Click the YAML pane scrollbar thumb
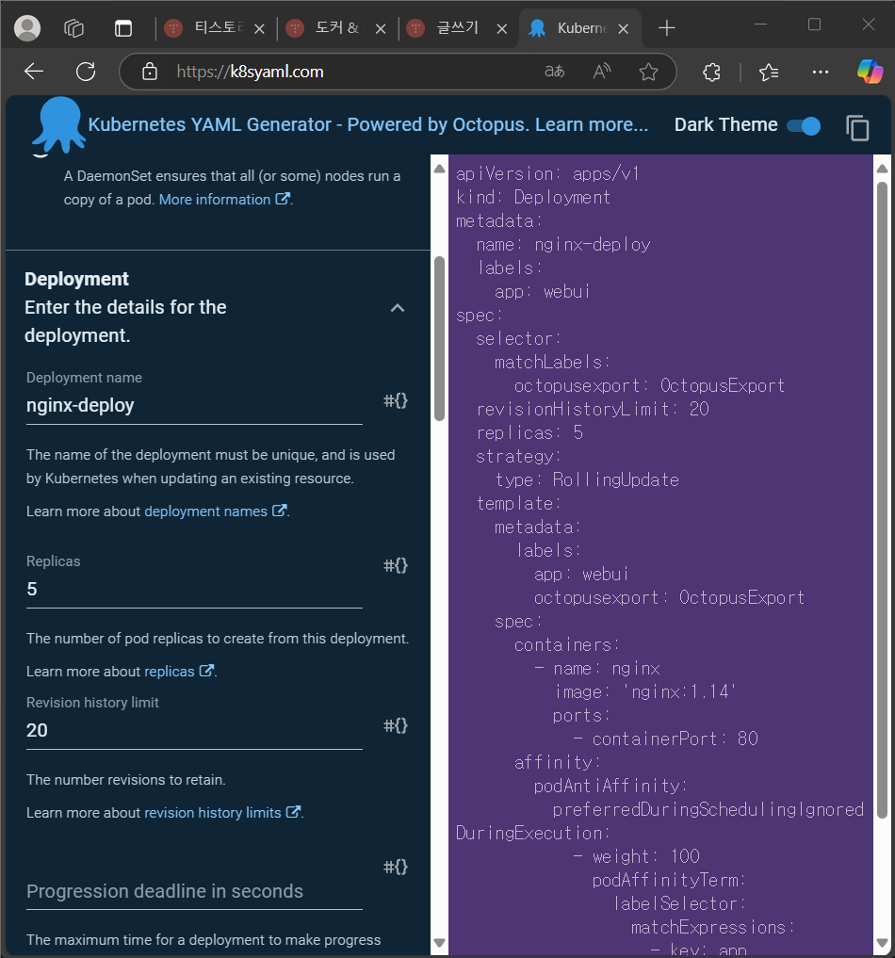This screenshot has height=958, width=895. pyautogui.click(x=882, y=499)
